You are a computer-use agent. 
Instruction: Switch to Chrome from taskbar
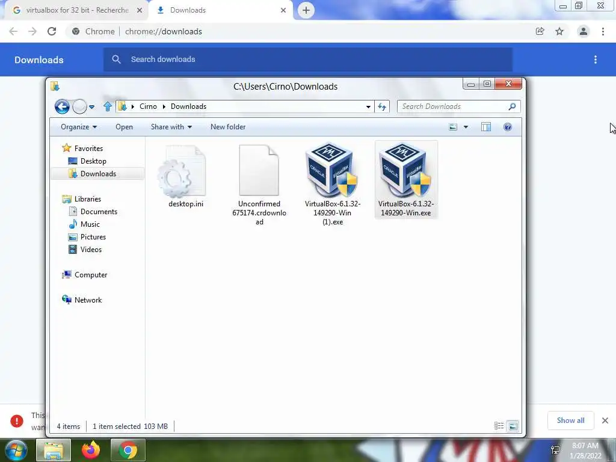pyautogui.click(x=128, y=450)
